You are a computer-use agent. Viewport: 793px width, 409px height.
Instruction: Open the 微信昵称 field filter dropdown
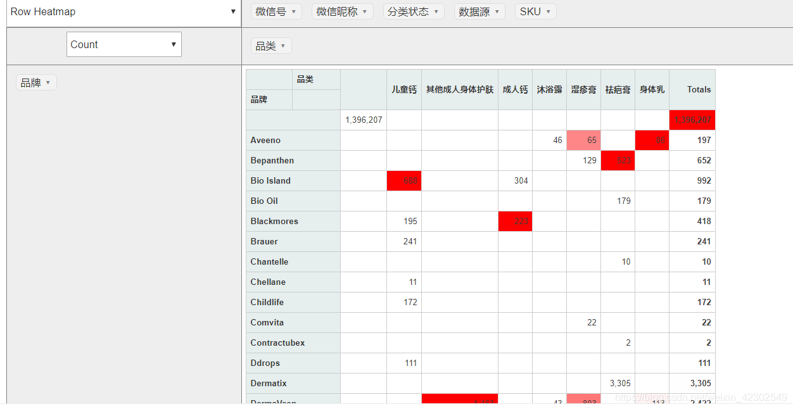click(342, 11)
